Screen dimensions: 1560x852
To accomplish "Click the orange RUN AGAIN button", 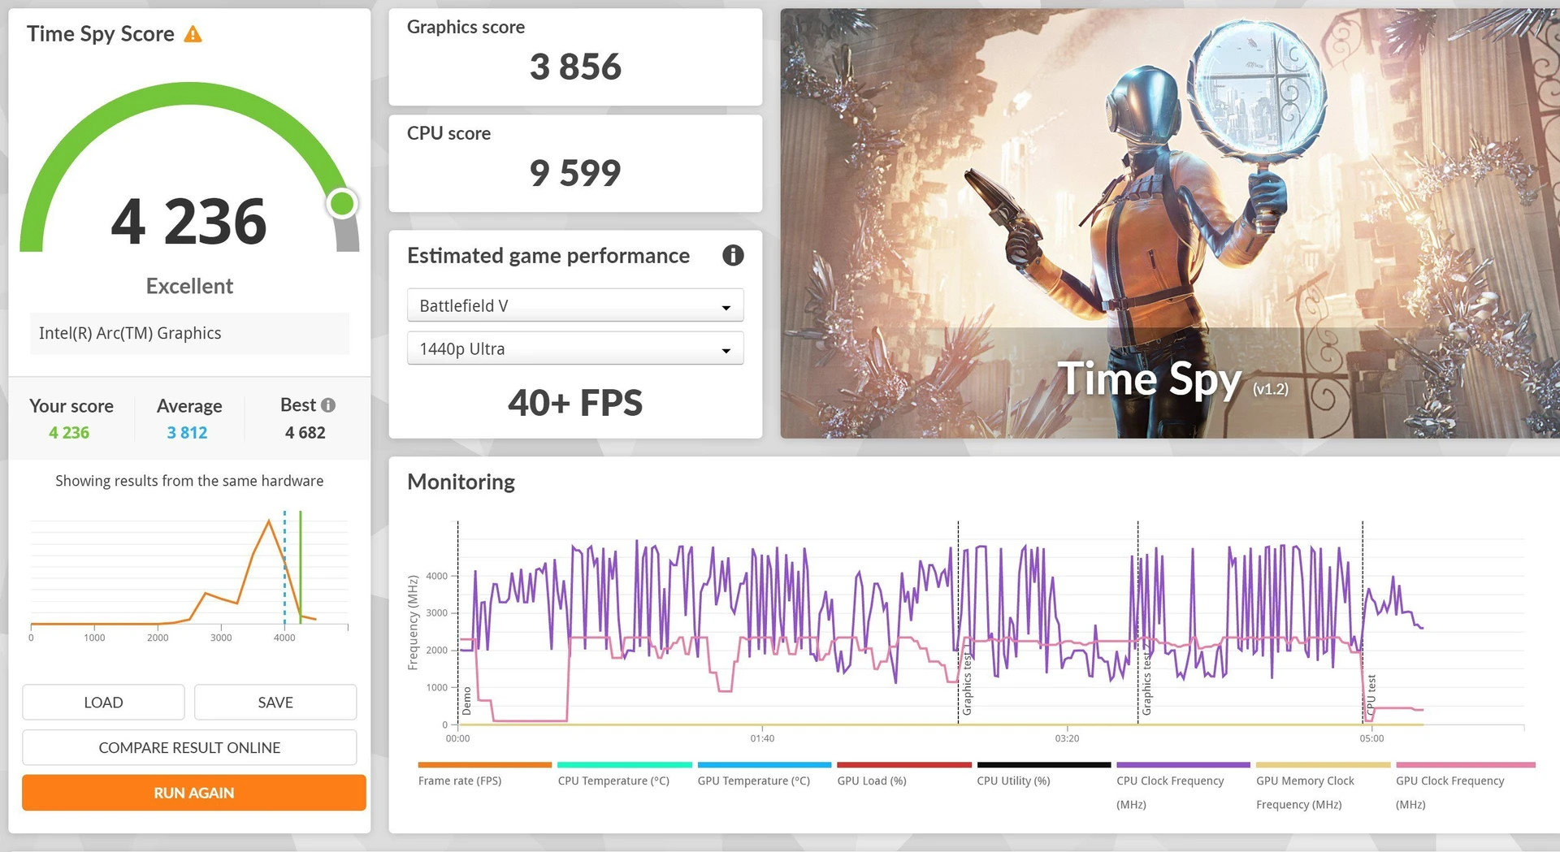I will click(x=194, y=793).
